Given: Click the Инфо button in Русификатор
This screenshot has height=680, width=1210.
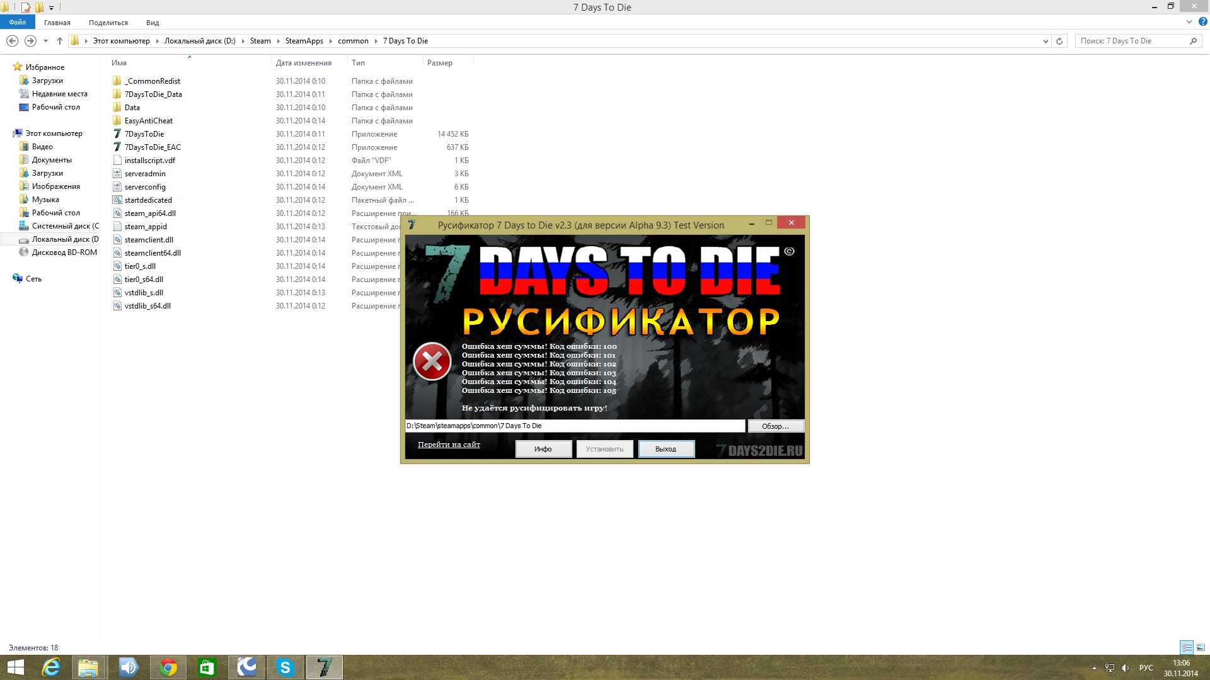Looking at the screenshot, I should 543,449.
